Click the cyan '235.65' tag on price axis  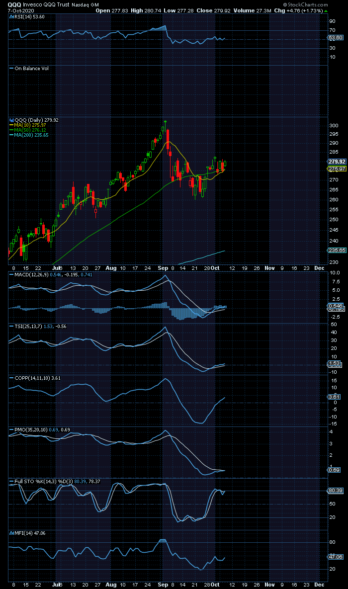(337, 250)
